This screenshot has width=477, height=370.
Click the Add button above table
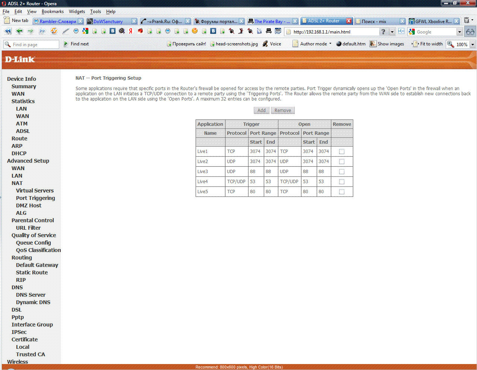[x=262, y=111]
